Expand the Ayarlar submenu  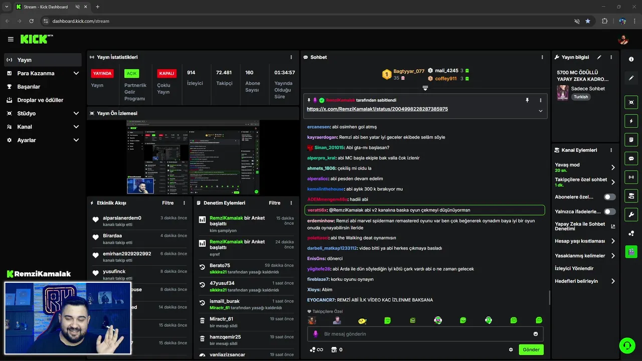tap(76, 140)
